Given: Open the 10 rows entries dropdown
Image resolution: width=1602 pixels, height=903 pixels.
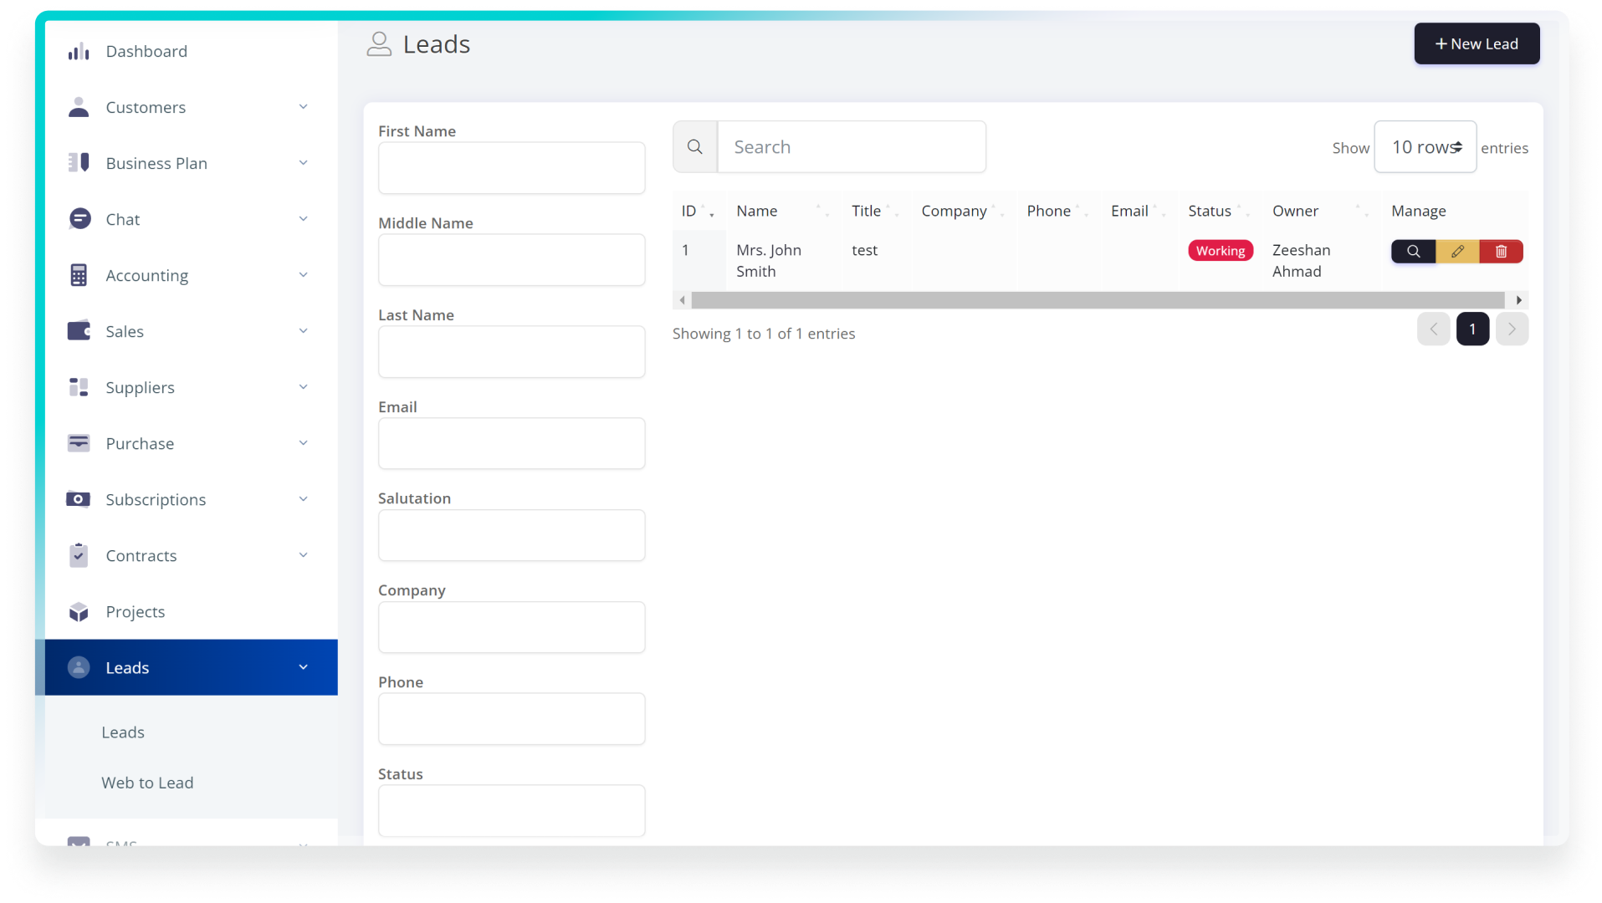Looking at the screenshot, I should point(1425,147).
